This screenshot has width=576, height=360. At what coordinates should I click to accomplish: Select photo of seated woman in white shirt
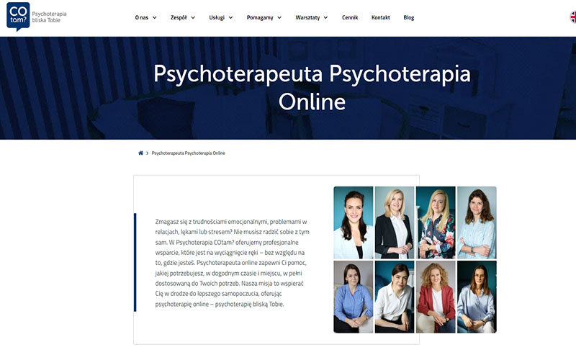point(395,297)
